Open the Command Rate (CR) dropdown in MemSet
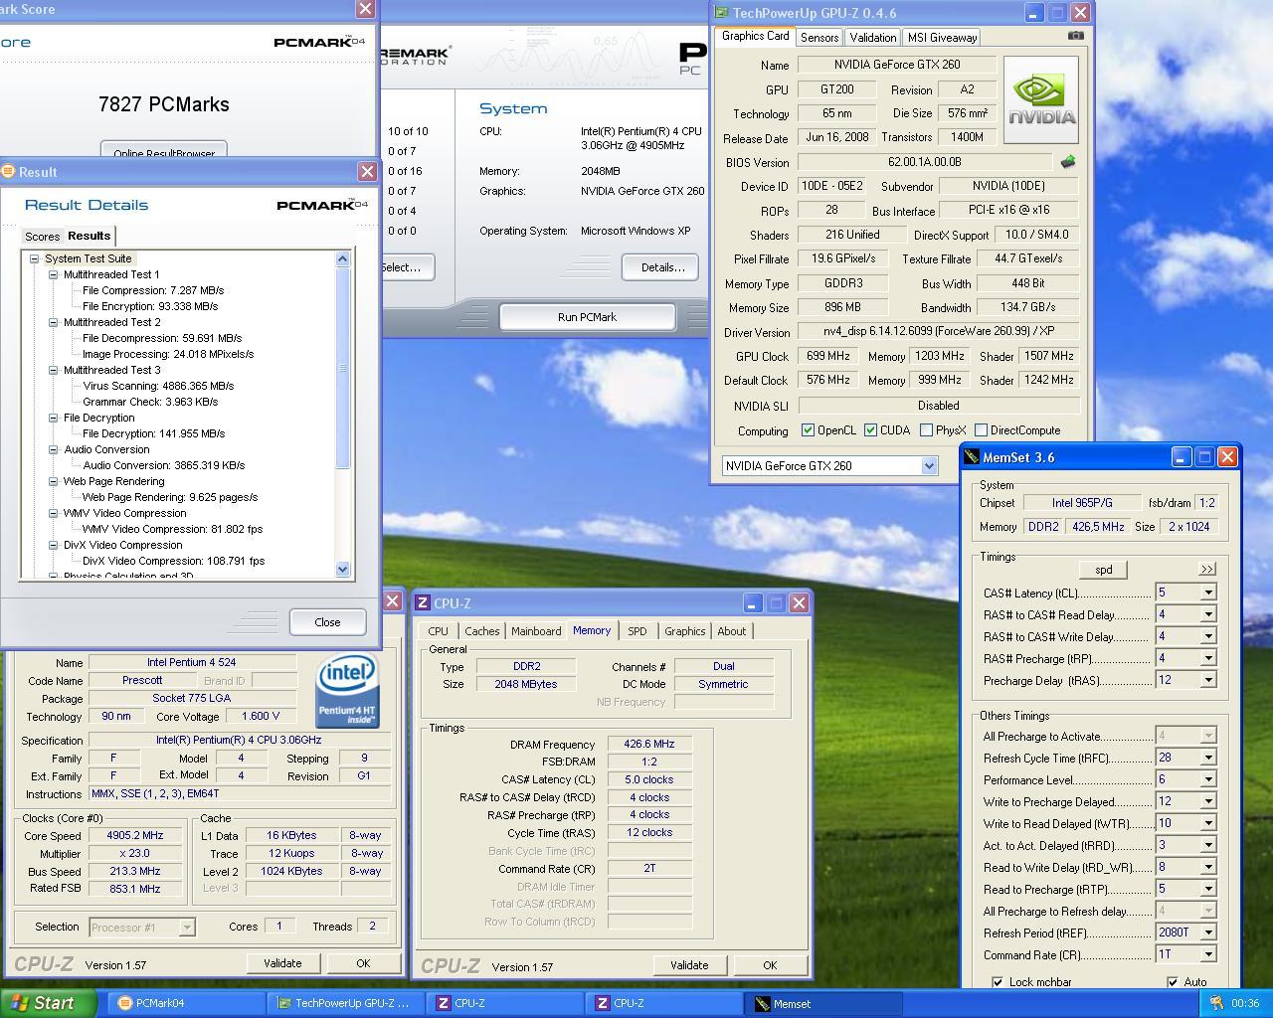1273x1018 pixels. [1208, 954]
